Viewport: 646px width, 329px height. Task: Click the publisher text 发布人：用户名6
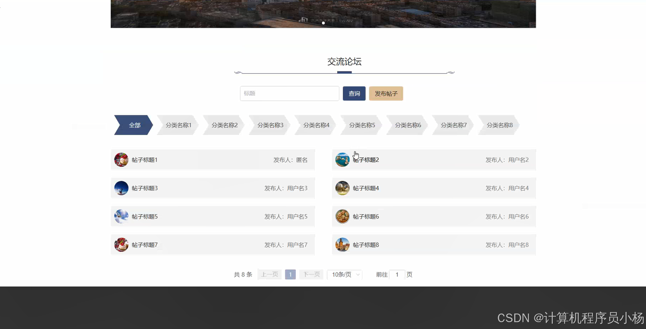point(507,217)
